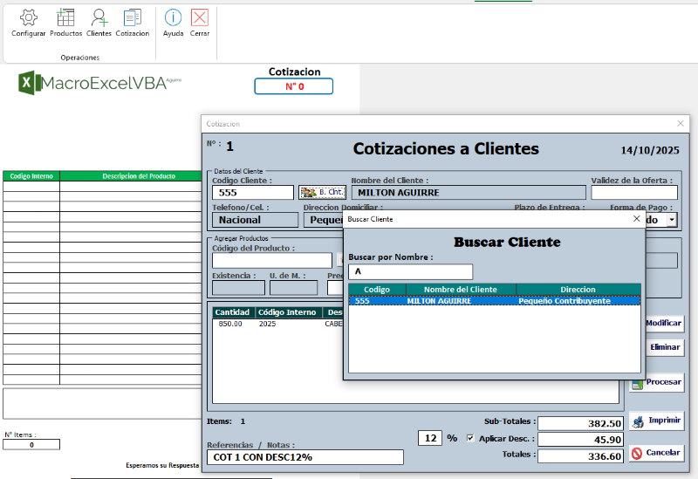Click the Codigo Cliente field showing 555
698x479 pixels.
click(x=253, y=192)
